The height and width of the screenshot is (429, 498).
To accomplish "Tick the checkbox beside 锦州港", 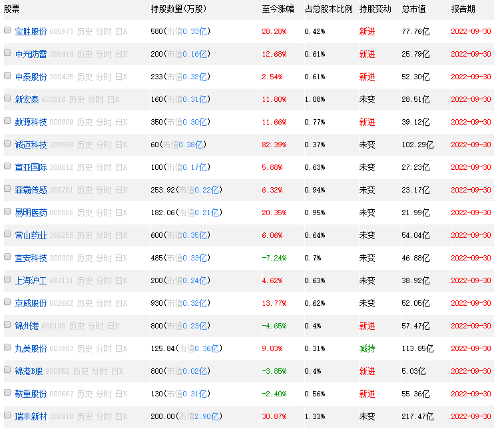I will coord(7,324).
